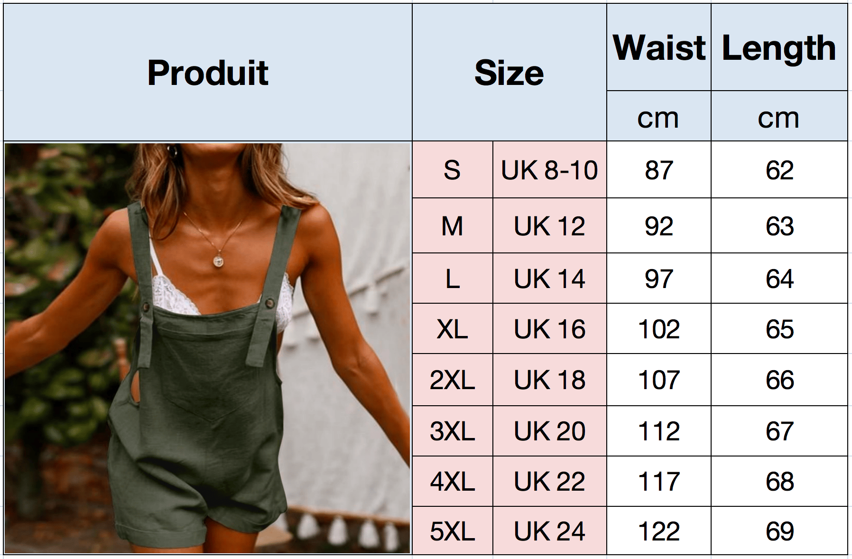Image resolution: width=852 pixels, height=559 pixels.
Task: Click the L size cell
Action: pyautogui.click(x=452, y=279)
